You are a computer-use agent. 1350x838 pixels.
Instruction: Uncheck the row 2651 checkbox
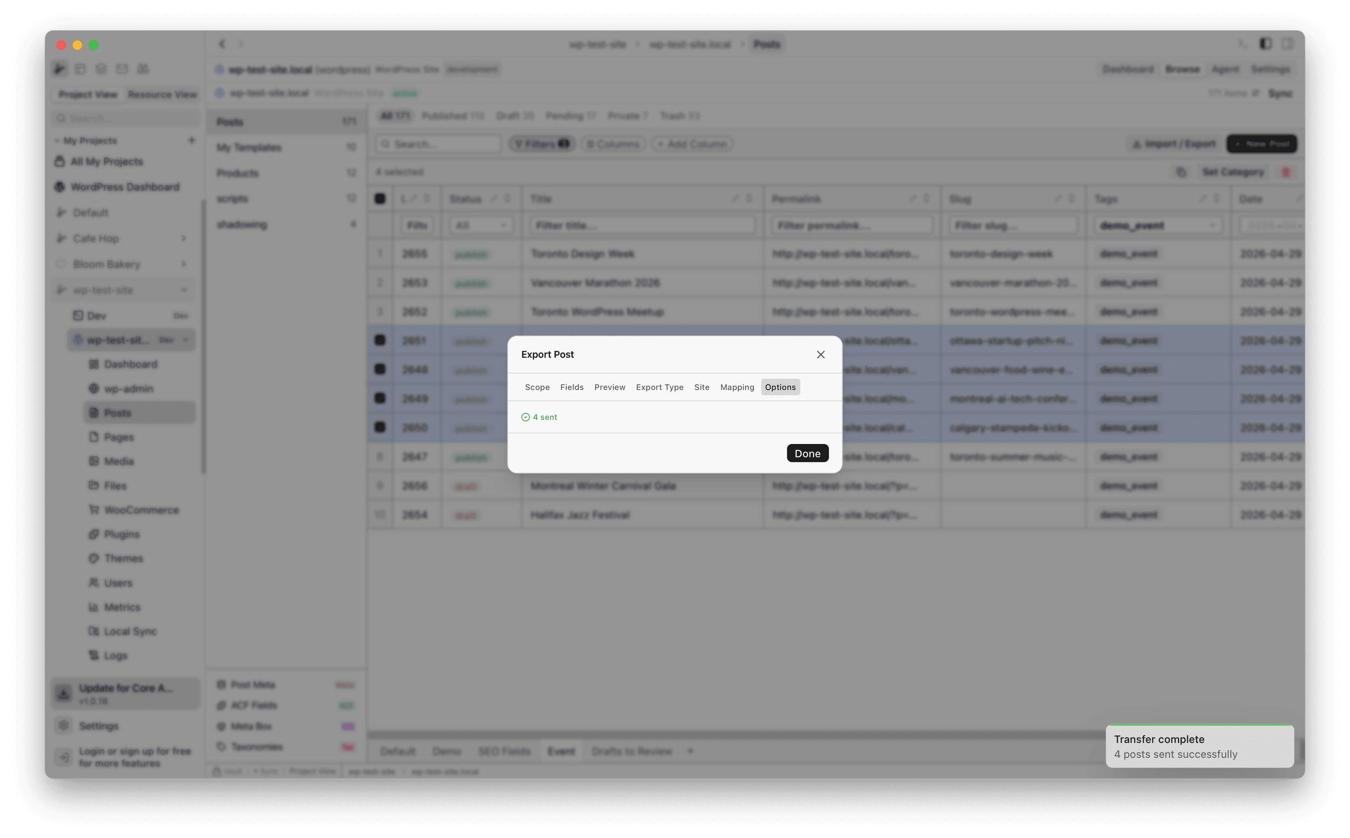380,340
